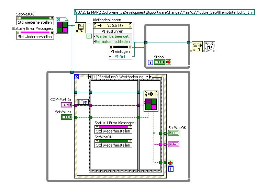Click the VI einfügen method row
Screen dimensions: 257x185
(x=121, y=51)
